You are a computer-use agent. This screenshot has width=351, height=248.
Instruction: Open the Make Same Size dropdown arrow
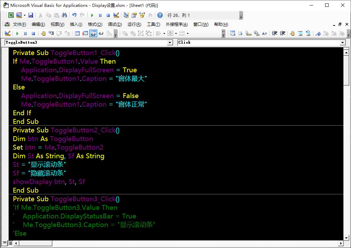[188, 33]
